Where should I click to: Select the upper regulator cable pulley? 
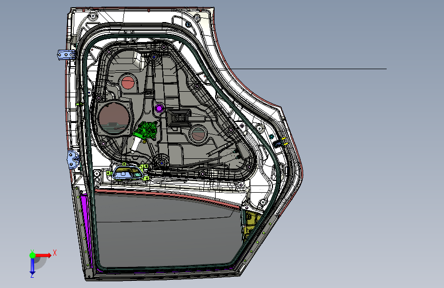(x=154, y=57)
